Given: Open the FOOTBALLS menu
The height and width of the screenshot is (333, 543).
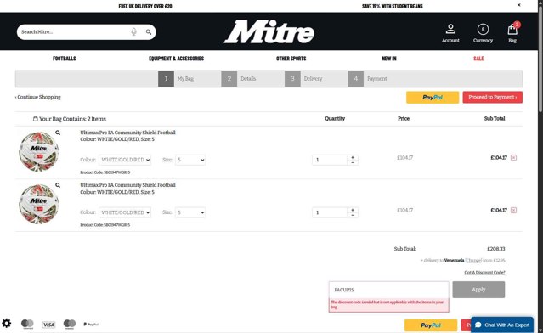Looking at the screenshot, I should (65, 59).
